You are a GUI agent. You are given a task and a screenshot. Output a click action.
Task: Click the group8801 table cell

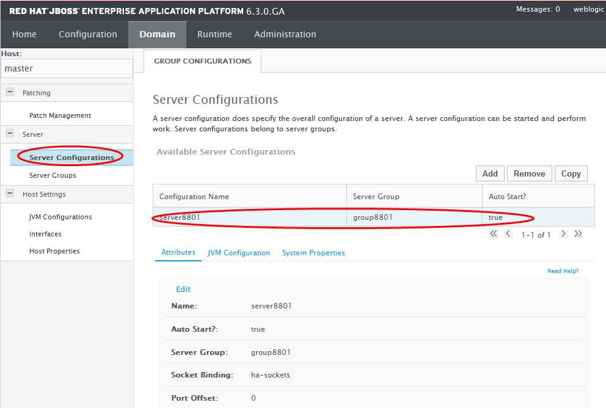(414, 217)
